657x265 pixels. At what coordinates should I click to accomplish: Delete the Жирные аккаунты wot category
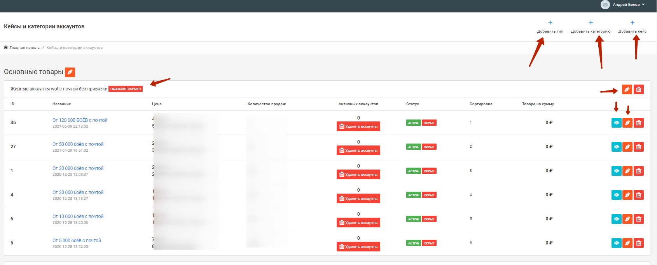coord(638,90)
